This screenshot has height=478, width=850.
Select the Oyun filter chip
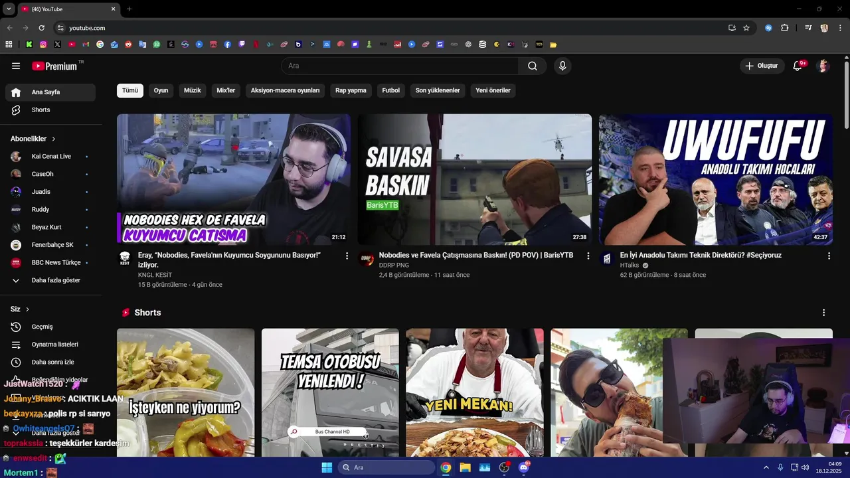pos(161,90)
